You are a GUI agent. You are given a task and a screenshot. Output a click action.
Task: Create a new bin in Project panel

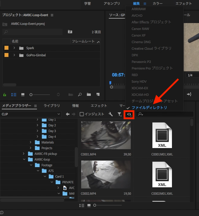pos(89,94)
